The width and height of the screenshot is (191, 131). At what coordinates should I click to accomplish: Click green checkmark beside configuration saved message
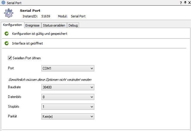pyautogui.click(x=7, y=34)
